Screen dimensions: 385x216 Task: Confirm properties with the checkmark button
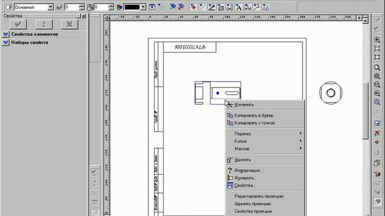(18, 24)
